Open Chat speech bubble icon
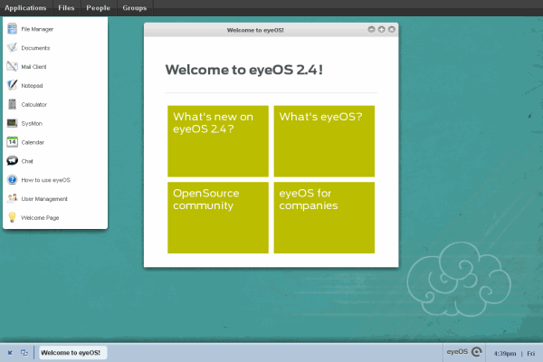Viewport: 543px width, 362px height. point(12,161)
